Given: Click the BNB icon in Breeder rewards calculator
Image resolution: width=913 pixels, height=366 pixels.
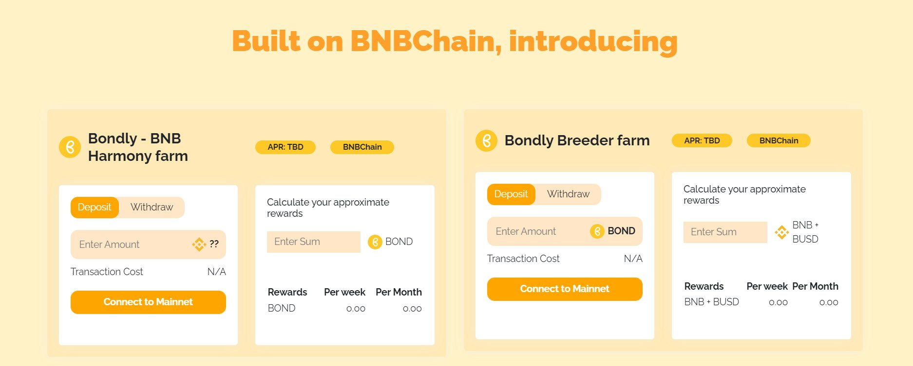Looking at the screenshot, I should click(781, 232).
